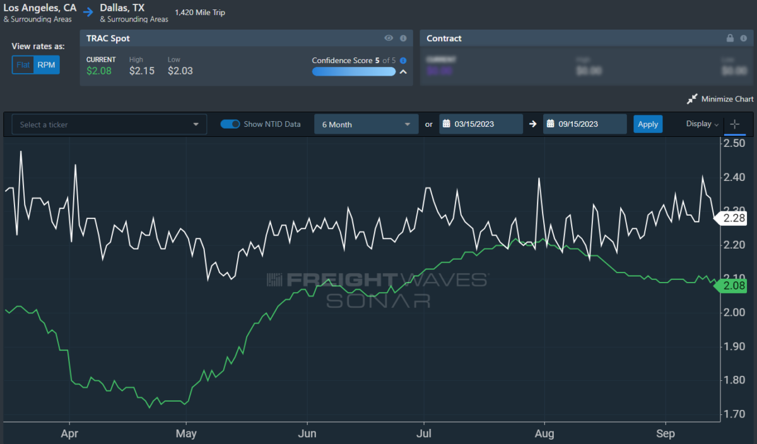The image size is (757, 444).
Task: Switch rate view to Flat
Action: [x=23, y=65]
